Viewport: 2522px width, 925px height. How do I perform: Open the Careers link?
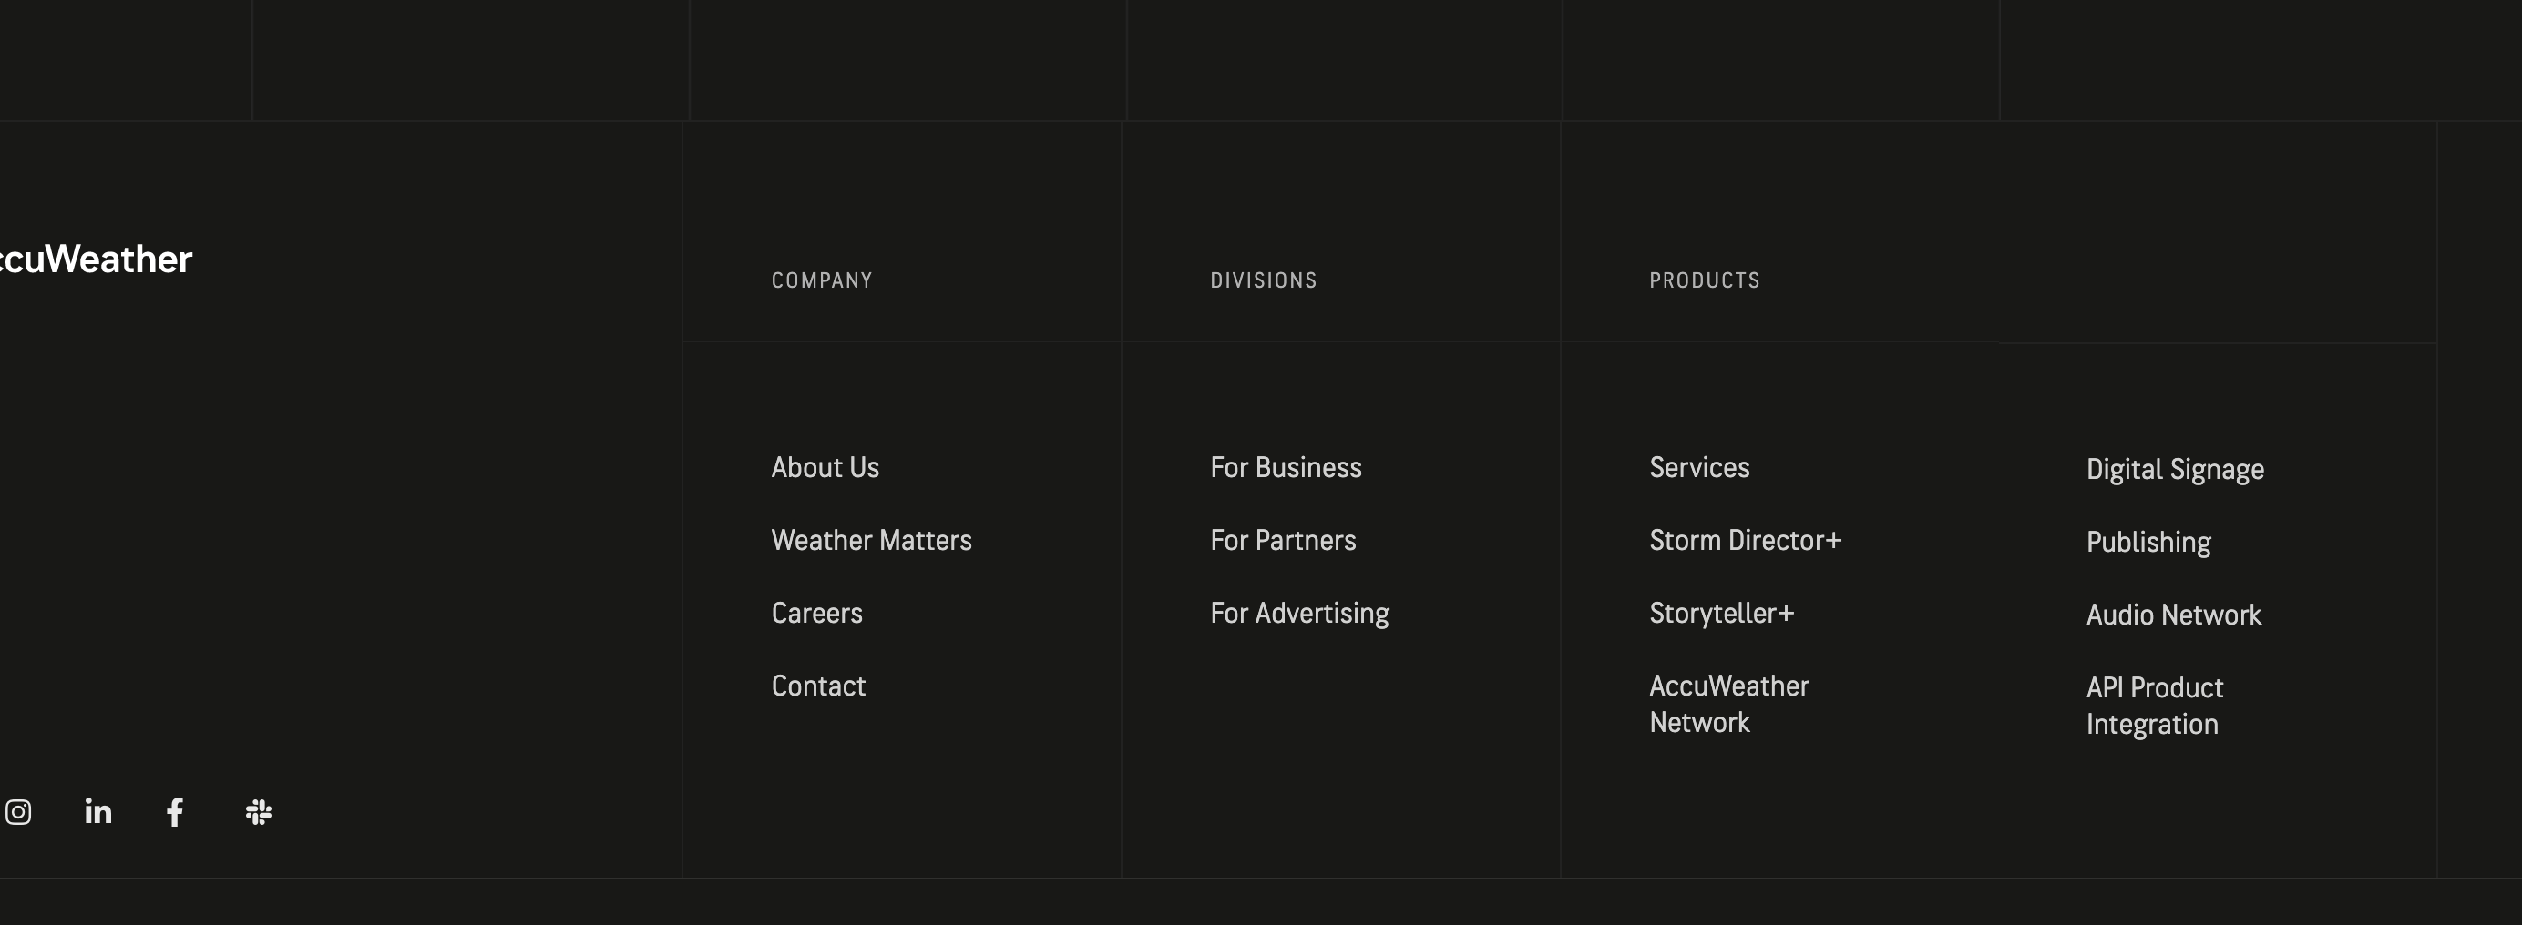pos(816,613)
